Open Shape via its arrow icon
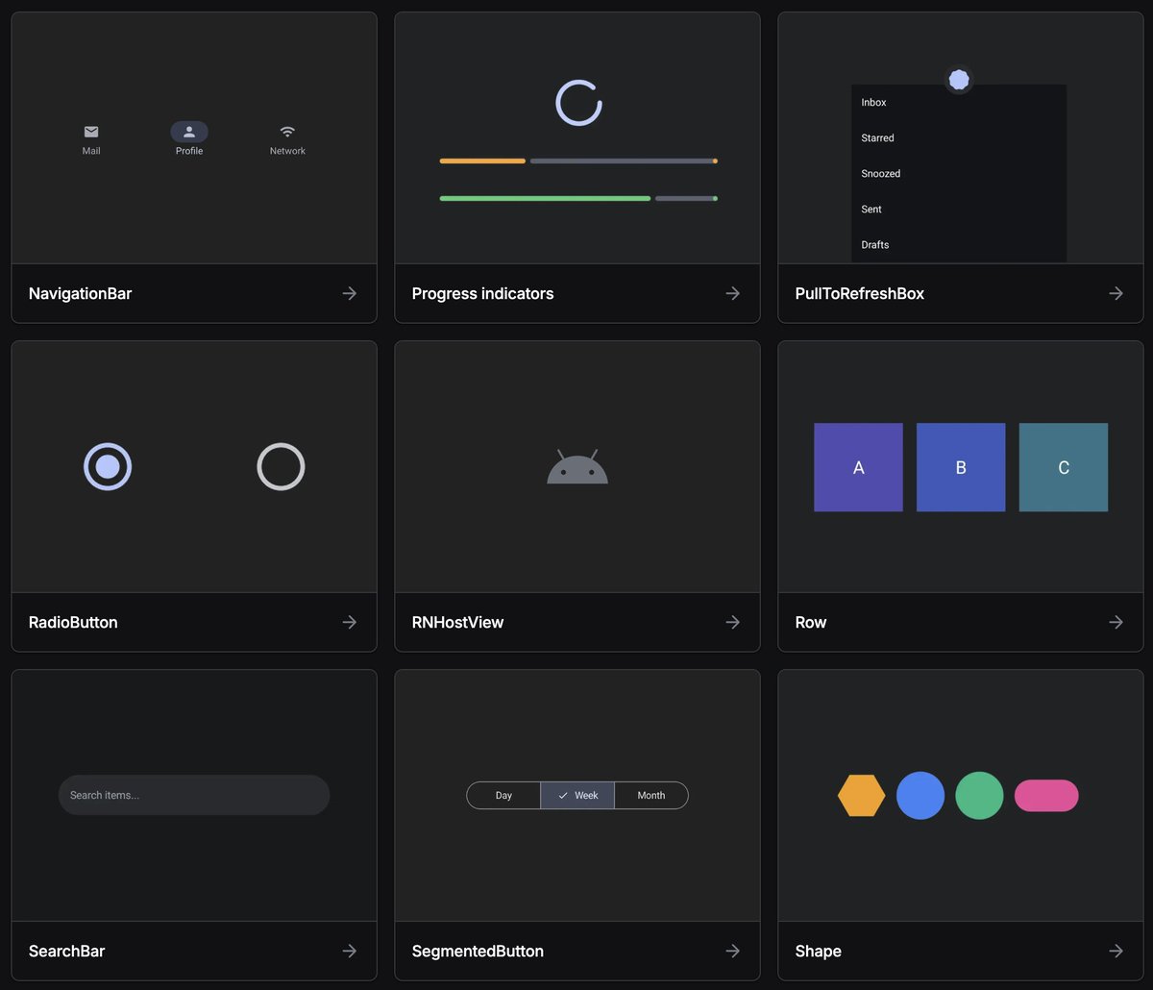This screenshot has height=990, width=1153. click(1116, 951)
